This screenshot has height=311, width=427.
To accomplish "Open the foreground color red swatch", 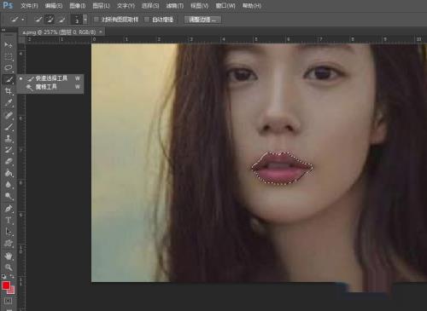I will coord(6,285).
